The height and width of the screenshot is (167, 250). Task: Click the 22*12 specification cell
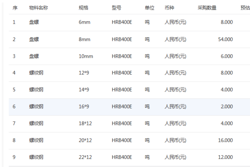point(85,157)
